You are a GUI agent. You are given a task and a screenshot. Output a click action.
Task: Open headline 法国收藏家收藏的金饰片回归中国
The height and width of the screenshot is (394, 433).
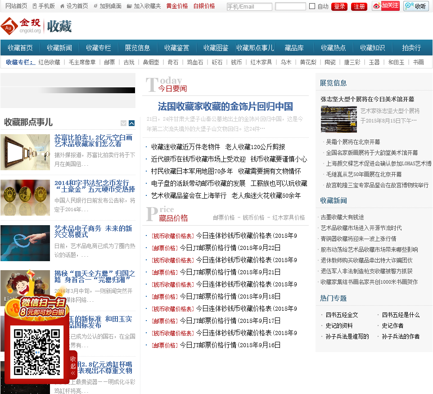coord(226,106)
